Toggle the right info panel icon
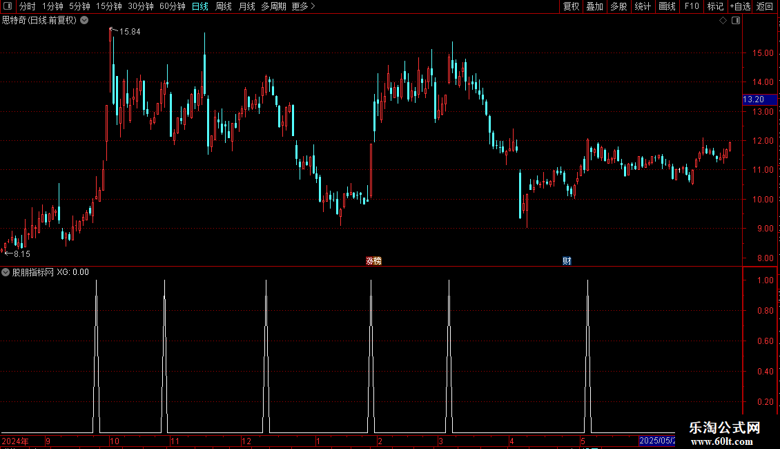Image resolution: width=780 pixels, height=449 pixels. coord(736,21)
